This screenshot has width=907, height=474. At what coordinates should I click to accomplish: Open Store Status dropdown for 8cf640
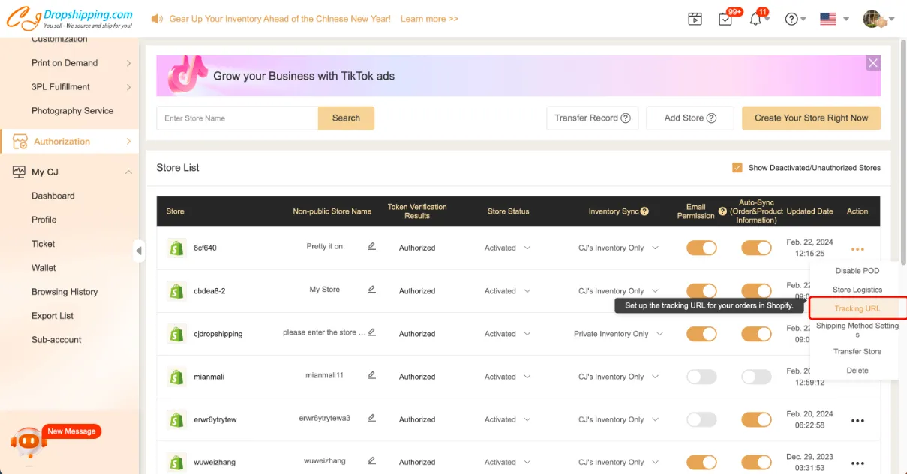click(507, 247)
